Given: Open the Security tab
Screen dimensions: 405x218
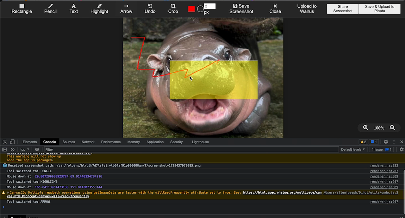Looking at the screenshot, I should click(177, 142).
